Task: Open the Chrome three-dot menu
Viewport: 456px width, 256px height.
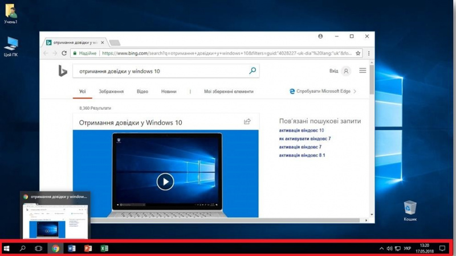Action: click(369, 53)
